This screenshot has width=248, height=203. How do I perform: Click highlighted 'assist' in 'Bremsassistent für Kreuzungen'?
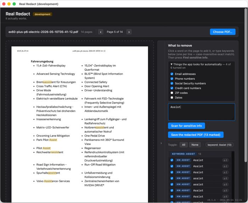click(x=47, y=82)
